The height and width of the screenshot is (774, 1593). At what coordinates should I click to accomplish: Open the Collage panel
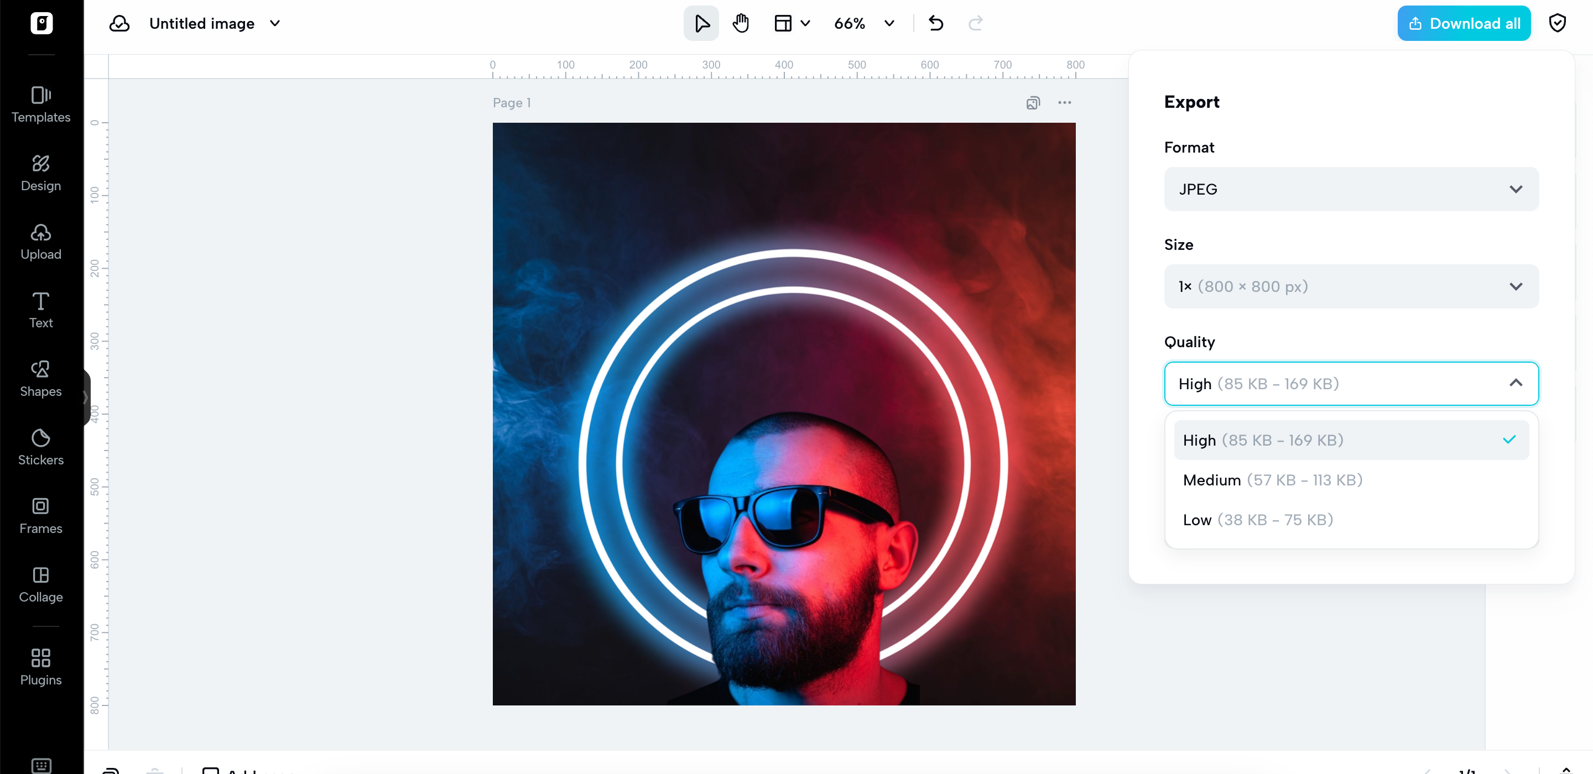pyautogui.click(x=41, y=584)
